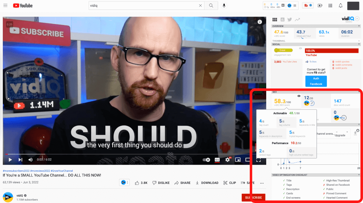The image size is (363, 203).
Task: Click the locked export download icon
Action: tap(356, 132)
